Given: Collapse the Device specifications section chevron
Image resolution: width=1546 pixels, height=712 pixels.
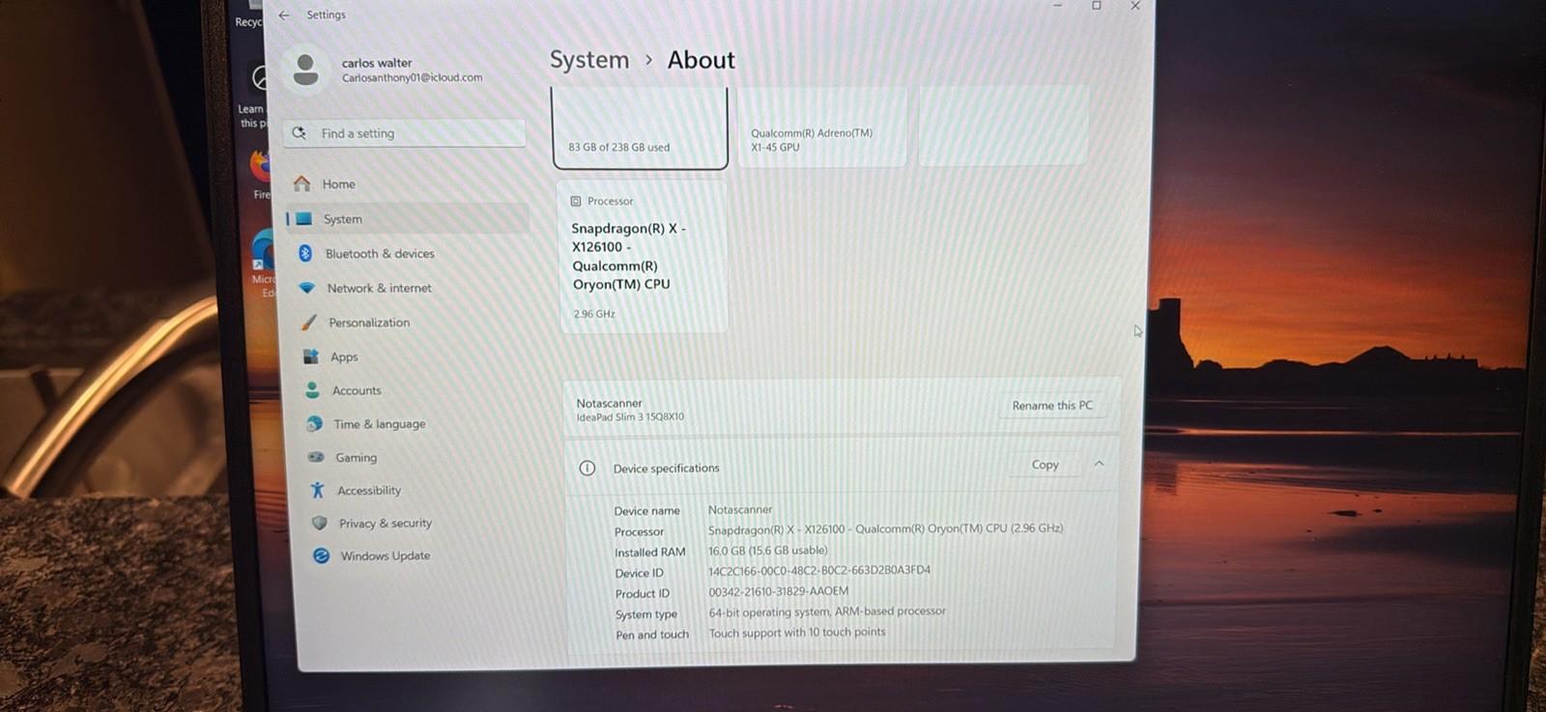Looking at the screenshot, I should 1099,464.
